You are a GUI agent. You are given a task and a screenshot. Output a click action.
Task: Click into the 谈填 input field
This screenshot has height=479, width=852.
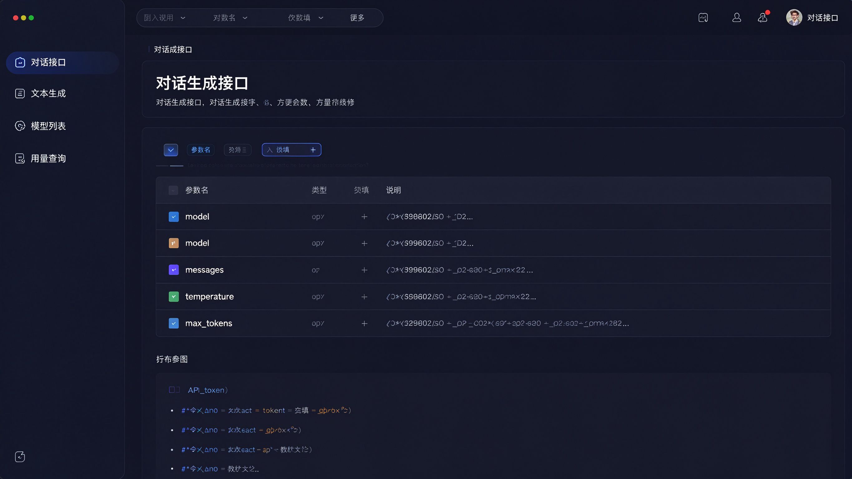click(291, 150)
